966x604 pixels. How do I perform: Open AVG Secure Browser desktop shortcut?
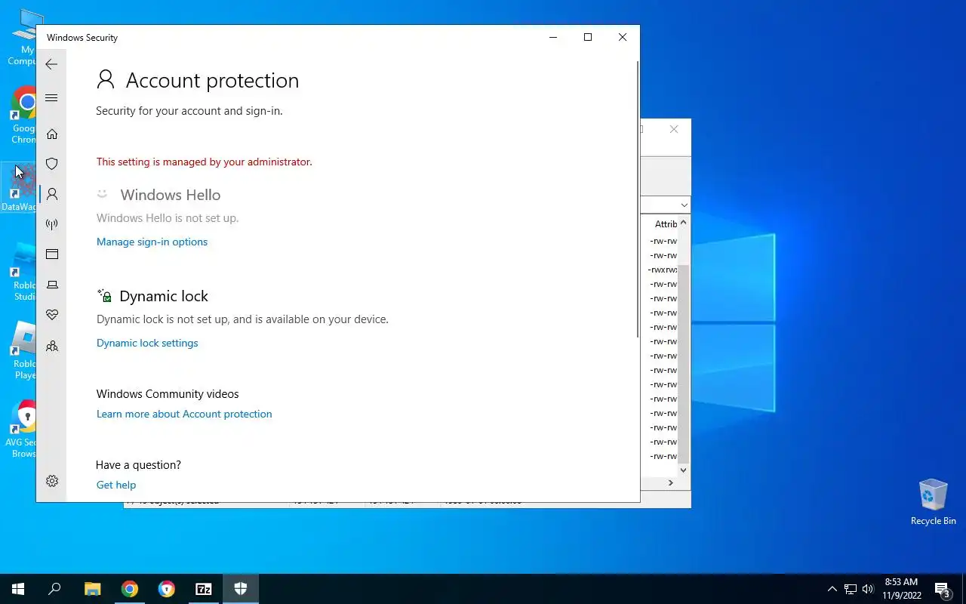click(x=23, y=429)
